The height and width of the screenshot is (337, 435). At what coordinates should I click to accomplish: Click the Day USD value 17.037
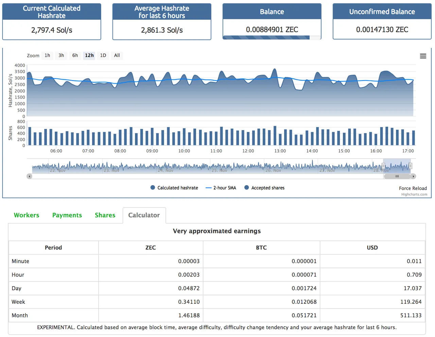tap(413, 288)
